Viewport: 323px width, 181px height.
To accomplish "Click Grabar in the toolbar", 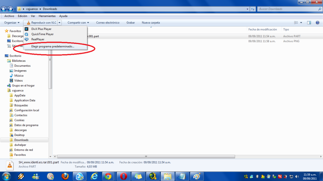I will pyautogui.click(x=131, y=23).
